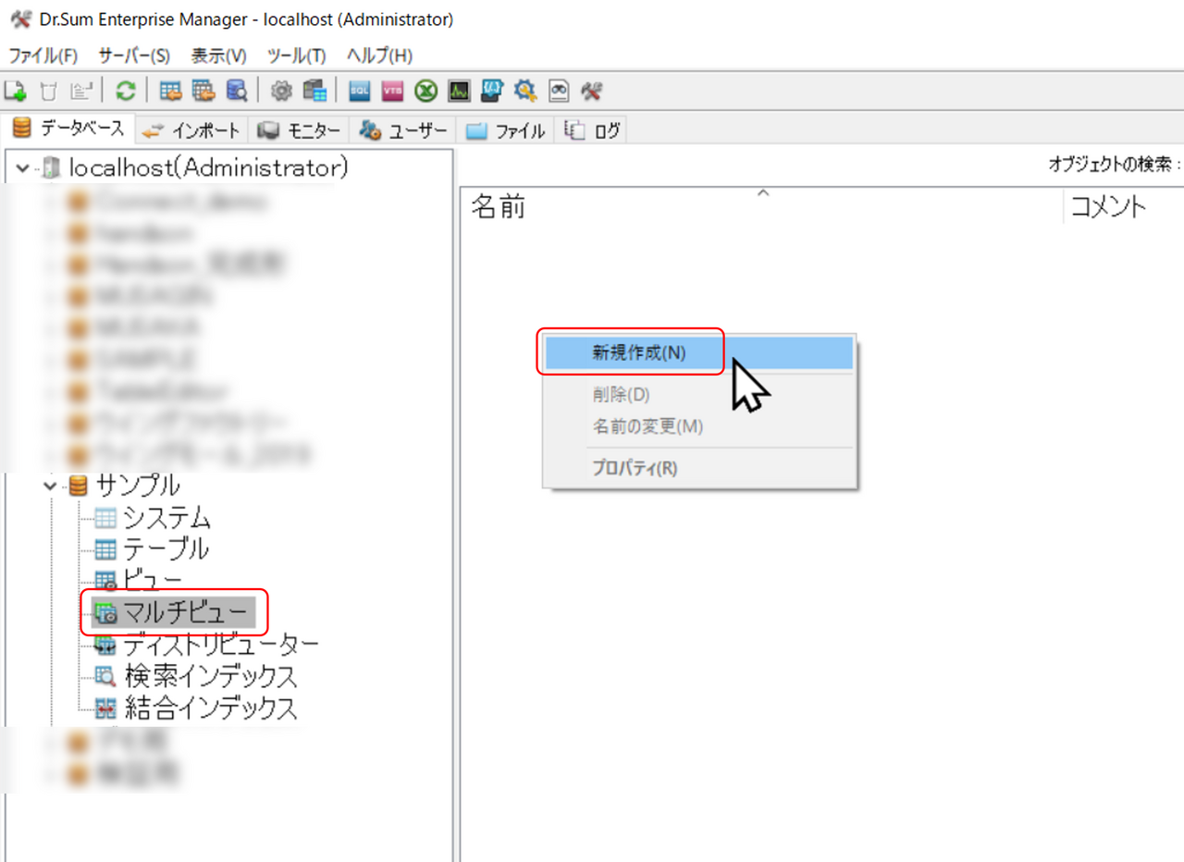Viewport: 1184px width, 862px height.
Task: Click the rightmost wrench tools icon
Action: coord(593,91)
